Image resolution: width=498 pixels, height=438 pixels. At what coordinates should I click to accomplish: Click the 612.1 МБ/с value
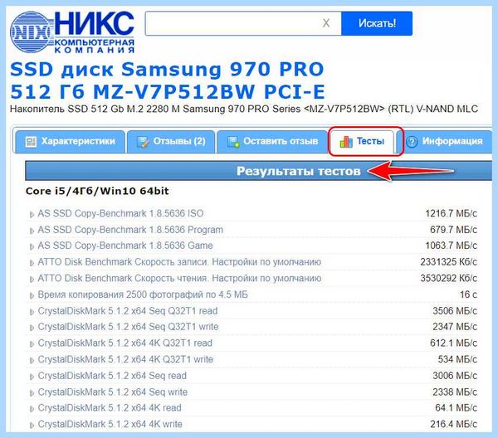click(x=453, y=343)
